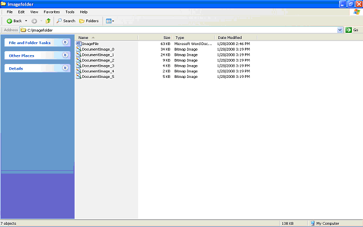The width and height of the screenshot is (363, 227).
Task: Click the address bar path field
Action: click(x=178, y=30)
